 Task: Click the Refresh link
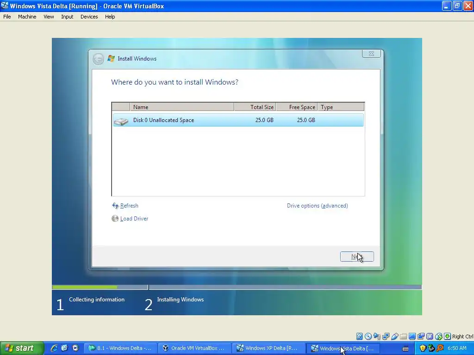coord(129,206)
